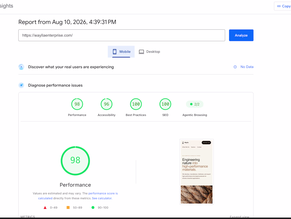
Task: Click the Analyze button
Action: (x=241, y=35)
